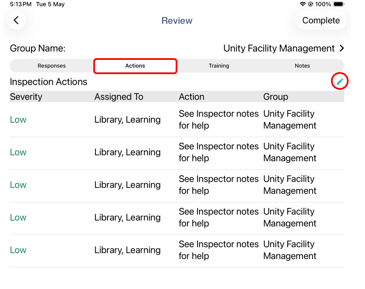This screenshot has width=365, height=289.
Task: Click the Assigned To column header
Action: pyautogui.click(x=119, y=97)
